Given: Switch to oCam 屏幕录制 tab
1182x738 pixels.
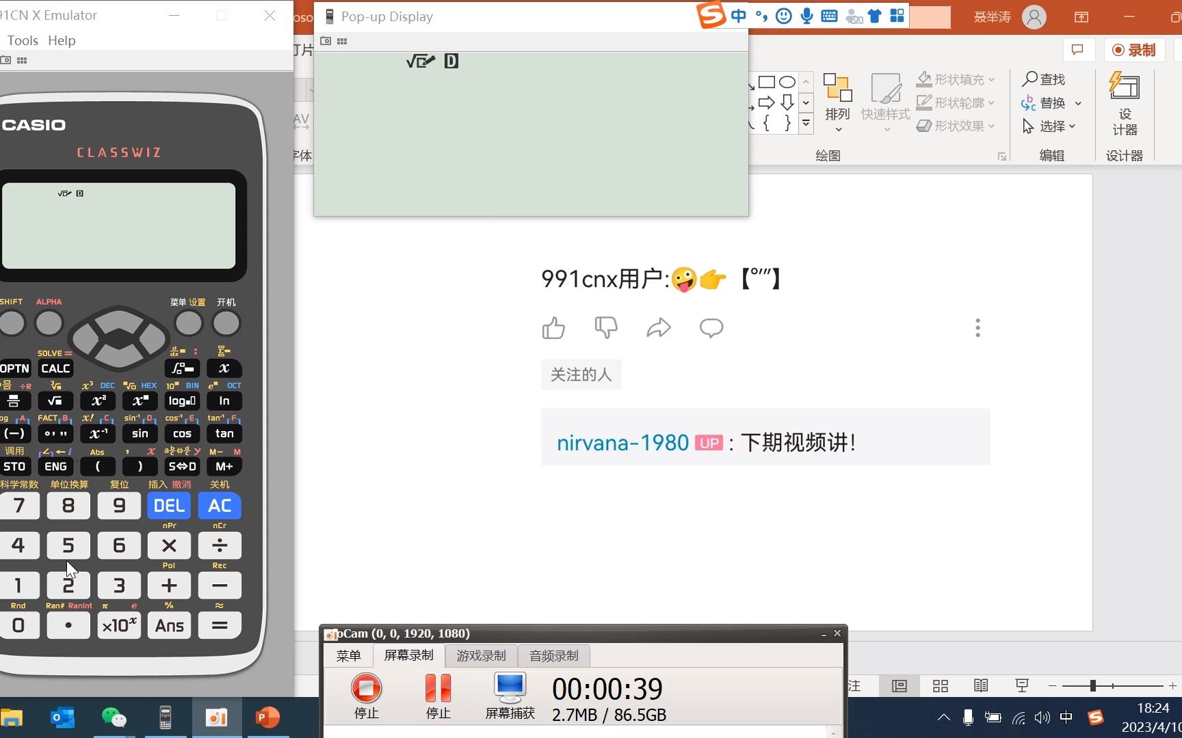Looking at the screenshot, I should coord(409,655).
